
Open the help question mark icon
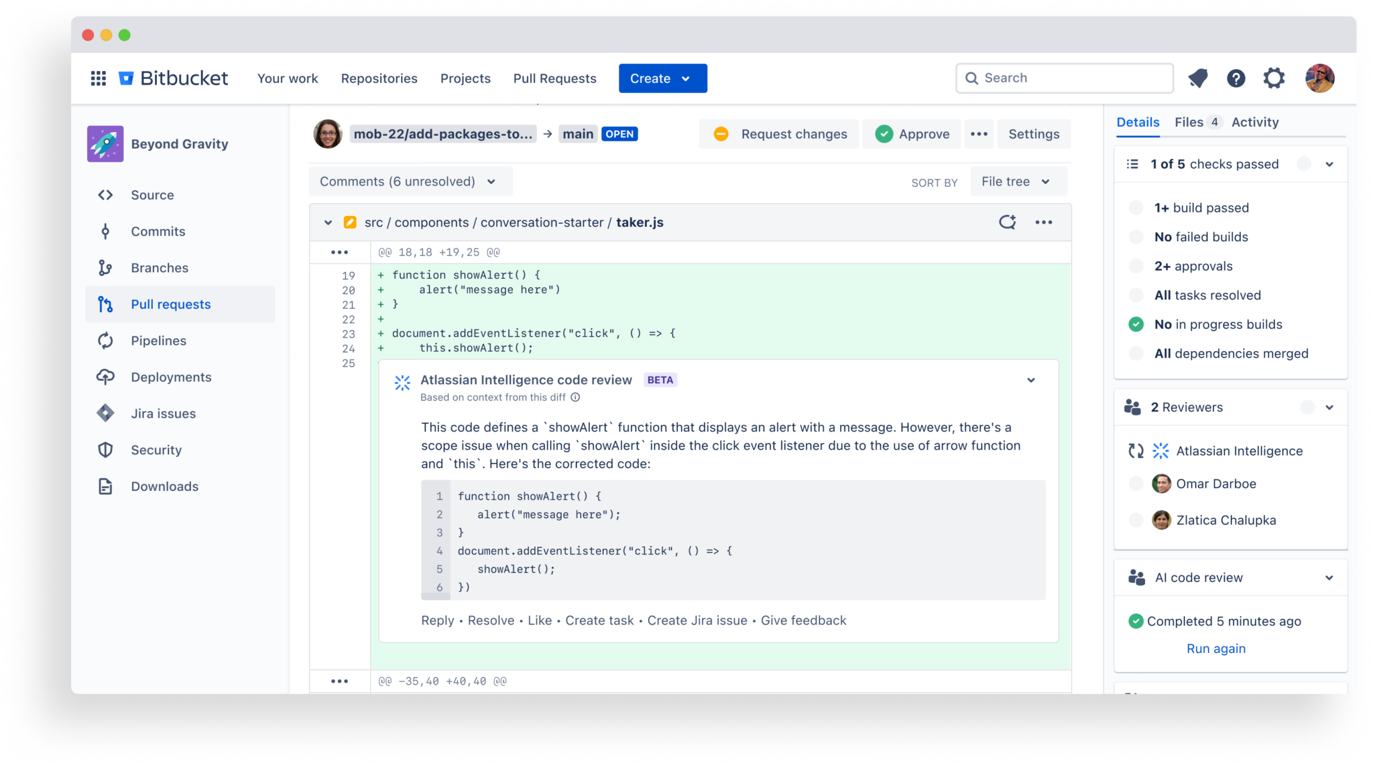pos(1236,78)
